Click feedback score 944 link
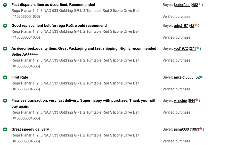Screen dimensions: 229x145 pyautogui.click(x=192, y=101)
